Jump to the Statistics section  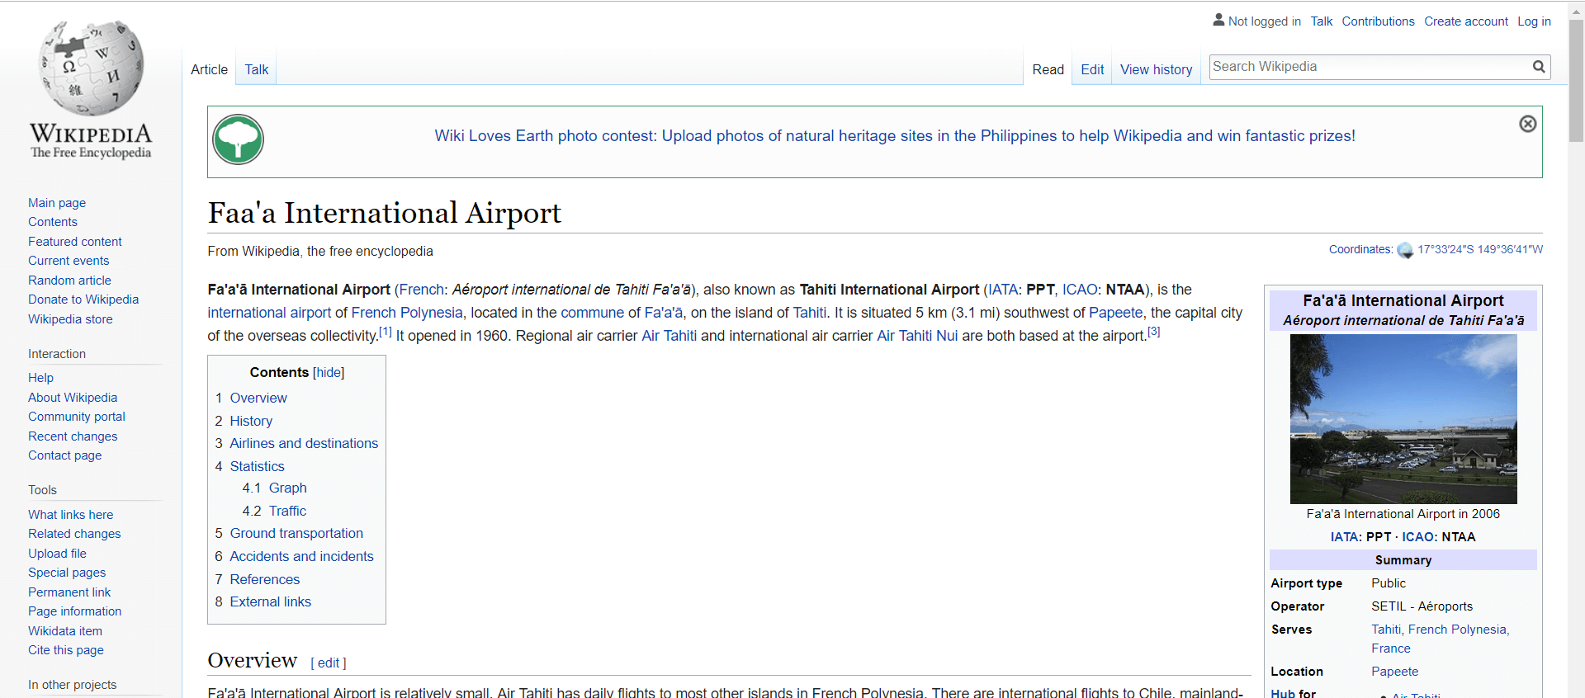point(257,466)
